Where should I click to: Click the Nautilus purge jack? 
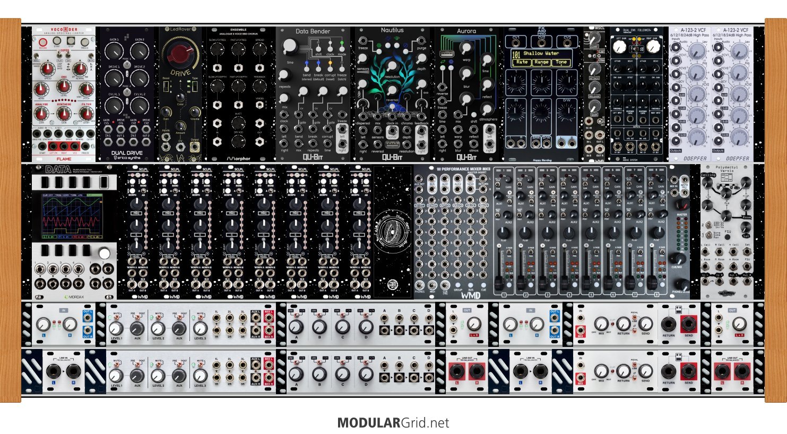(421, 41)
